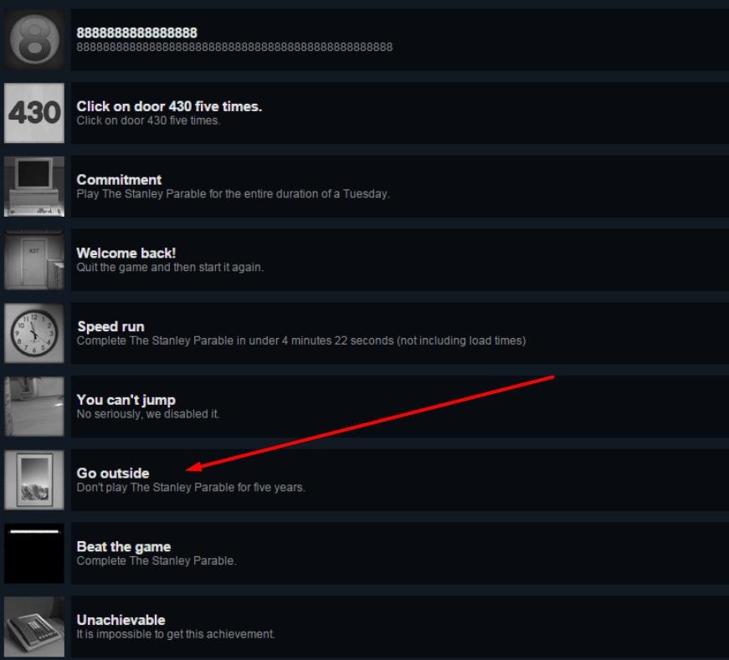Open the Welcome back! achievement title
Viewport: 729px width, 660px height.
[x=126, y=253]
